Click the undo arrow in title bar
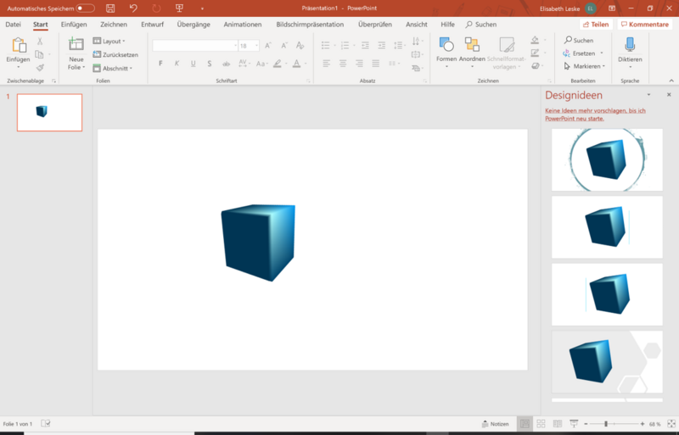 click(x=133, y=8)
